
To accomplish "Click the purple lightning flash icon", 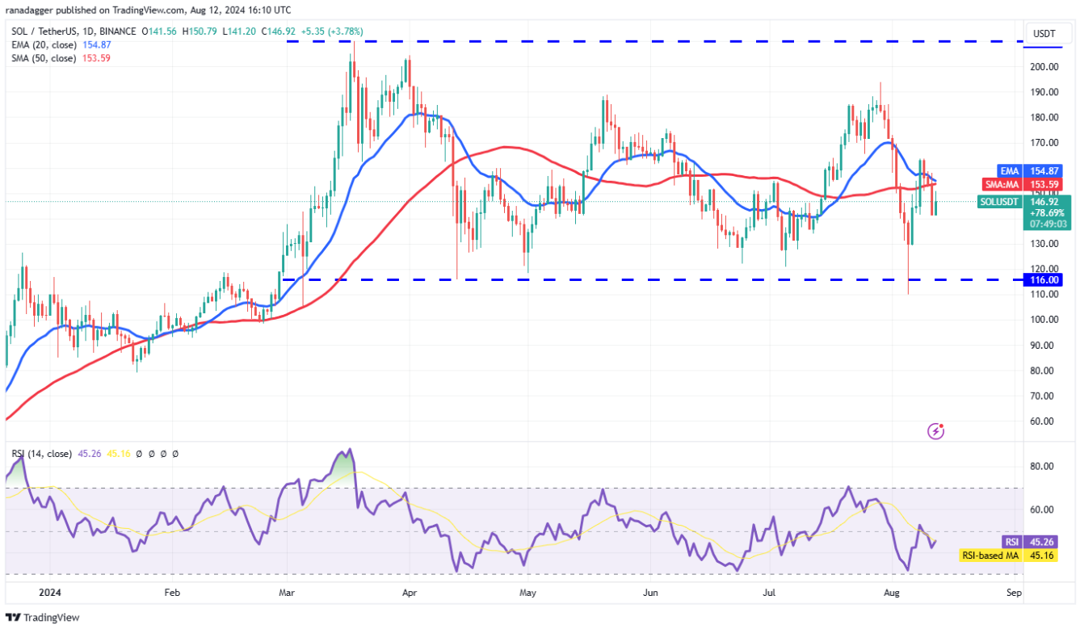I will pos(935,431).
